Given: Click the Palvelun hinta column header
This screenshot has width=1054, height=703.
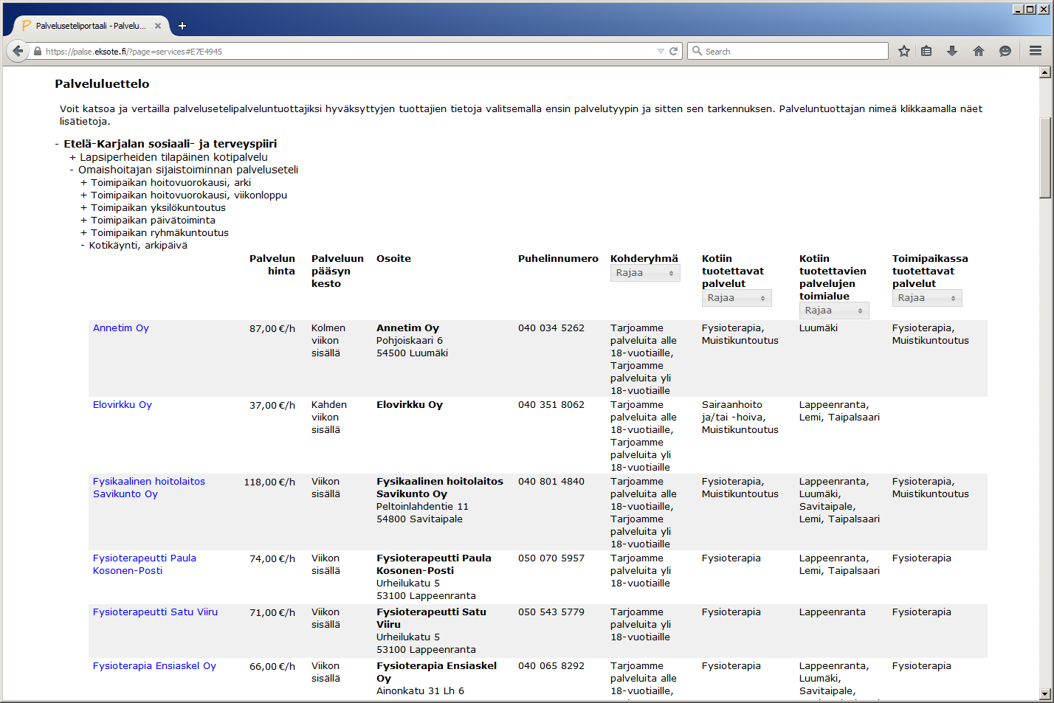Looking at the screenshot, I should (x=272, y=265).
